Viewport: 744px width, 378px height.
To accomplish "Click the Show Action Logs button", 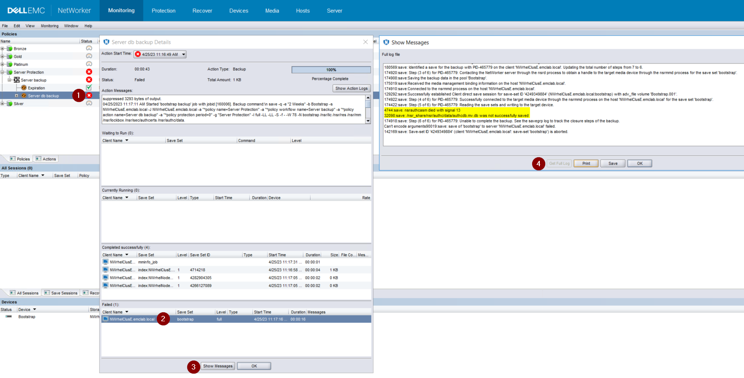I will pyautogui.click(x=352, y=88).
